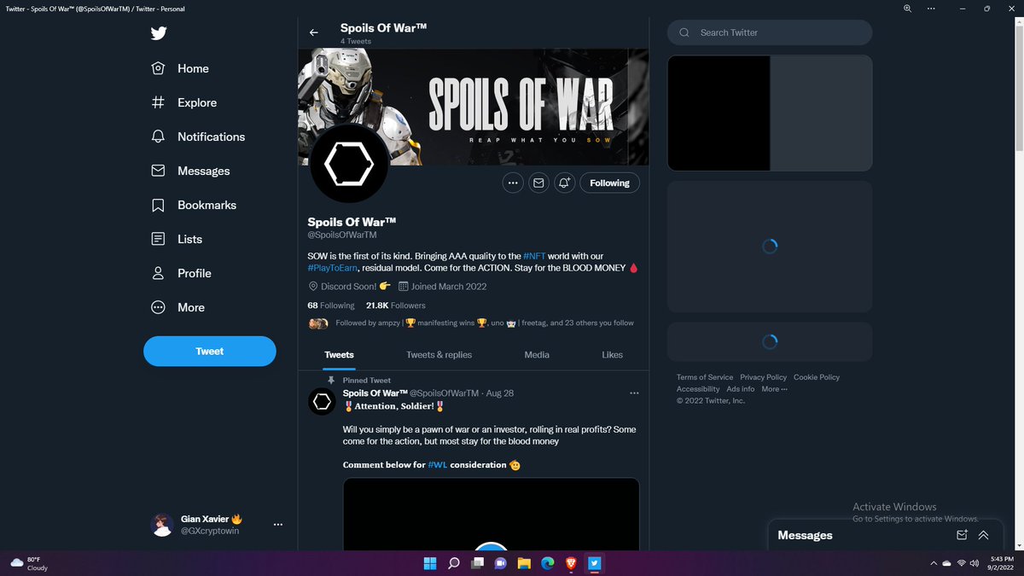Click @SpoilsOfWarTM handle in pinned tweet
Screen dimensions: 1024x576
coord(445,393)
